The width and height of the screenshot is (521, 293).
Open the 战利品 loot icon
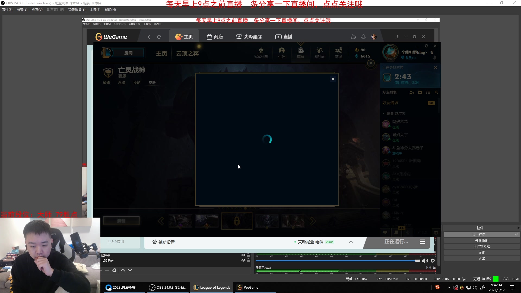pos(319,53)
